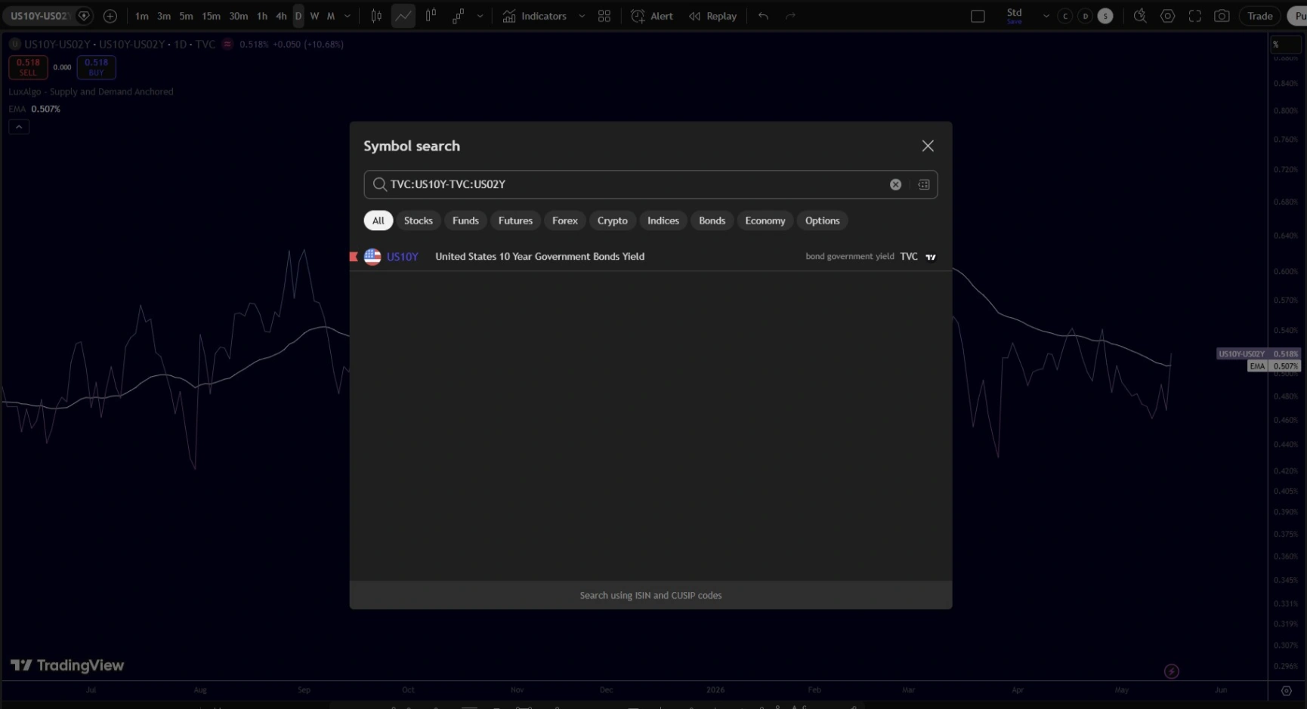This screenshot has width=1307, height=709.
Task: Choose the candles chart style icon
Action: point(431,16)
